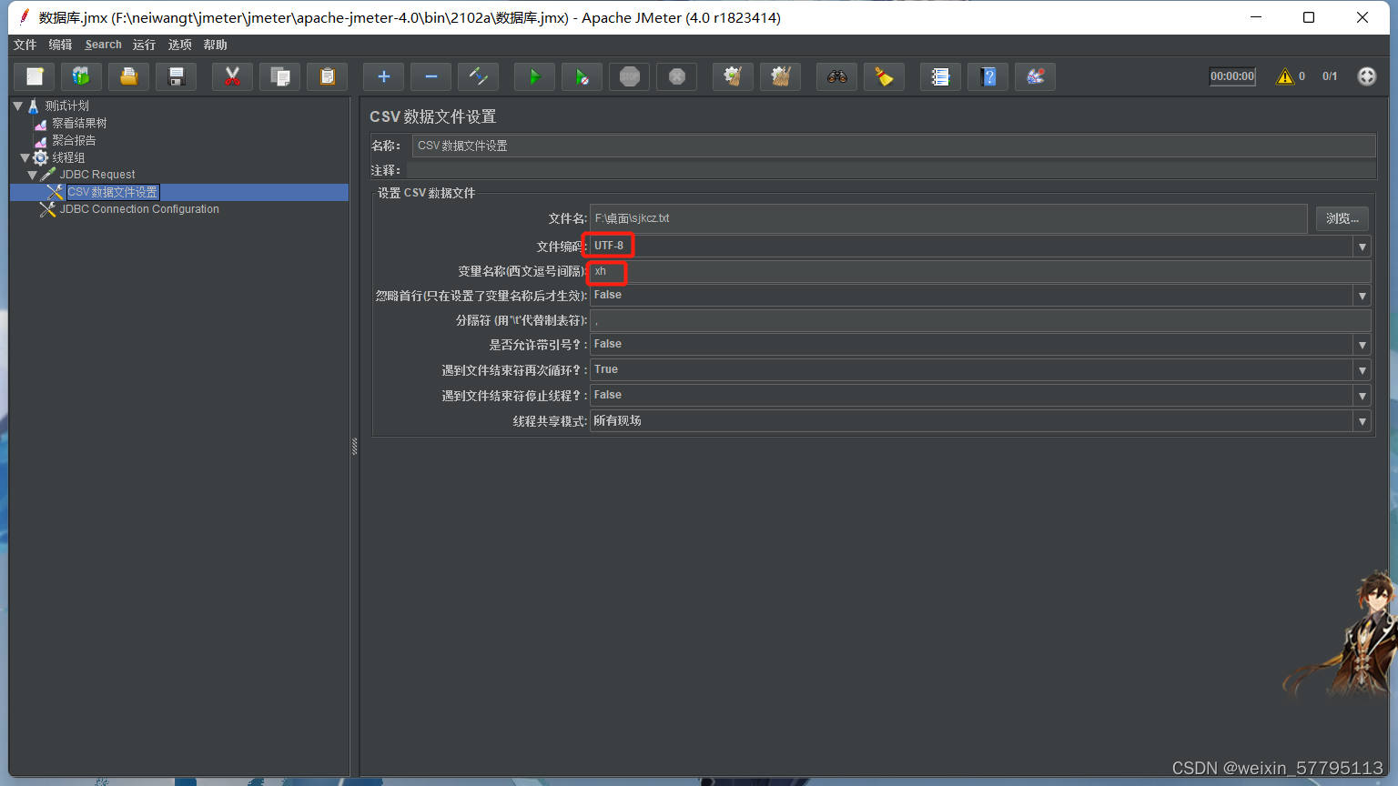Reset search with the brush icon
Viewport: 1398px width, 786px height.
[884, 76]
